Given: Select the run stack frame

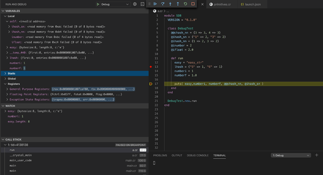Looking at the screenshot, I should 74,150.
